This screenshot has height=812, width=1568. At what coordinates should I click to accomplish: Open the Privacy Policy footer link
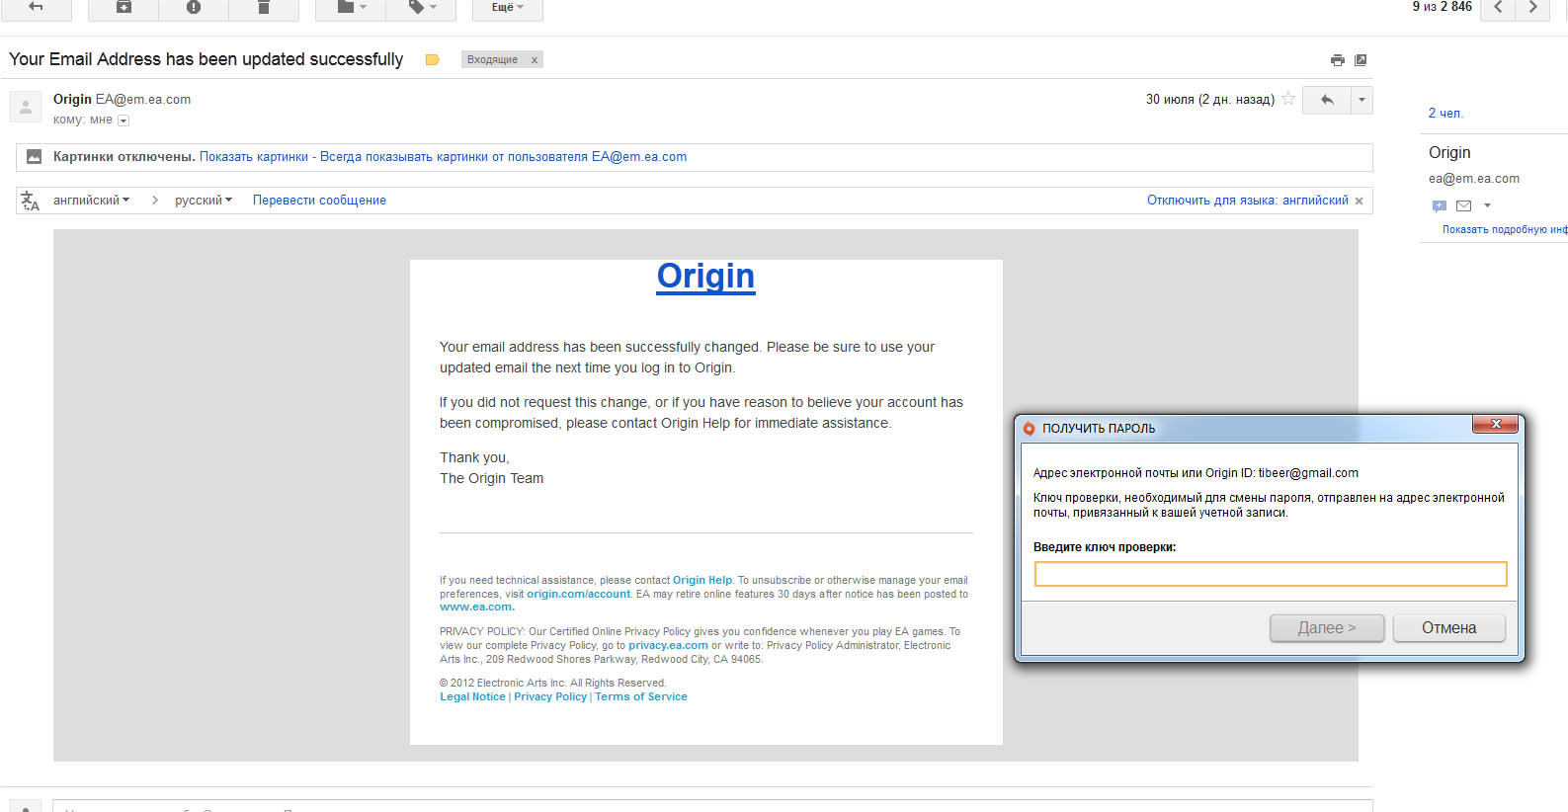[x=550, y=696]
